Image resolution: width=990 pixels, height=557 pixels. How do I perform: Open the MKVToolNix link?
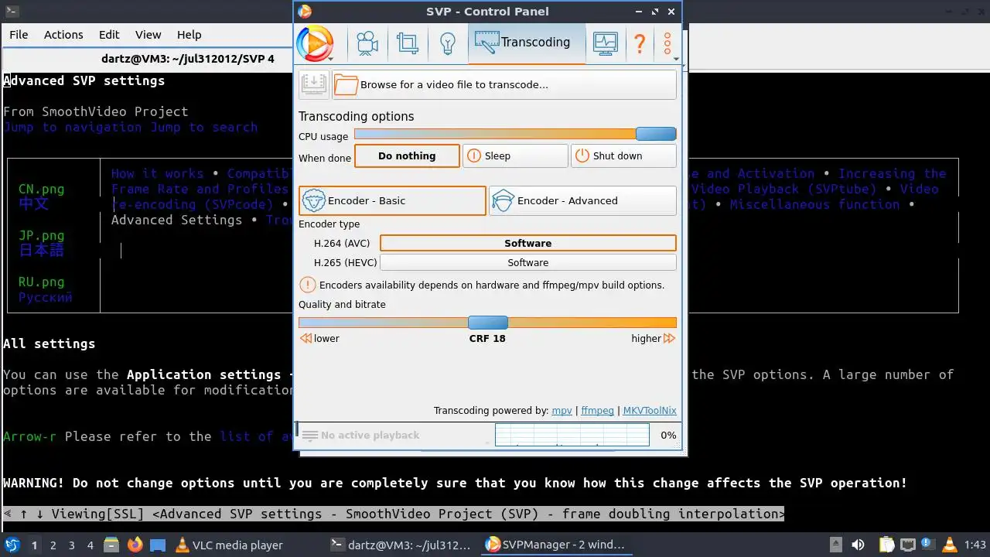[x=650, y=411]
